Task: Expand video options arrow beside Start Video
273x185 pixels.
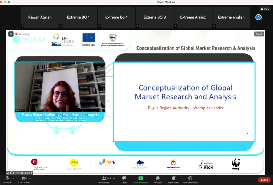Action: (x=30, y=178)
